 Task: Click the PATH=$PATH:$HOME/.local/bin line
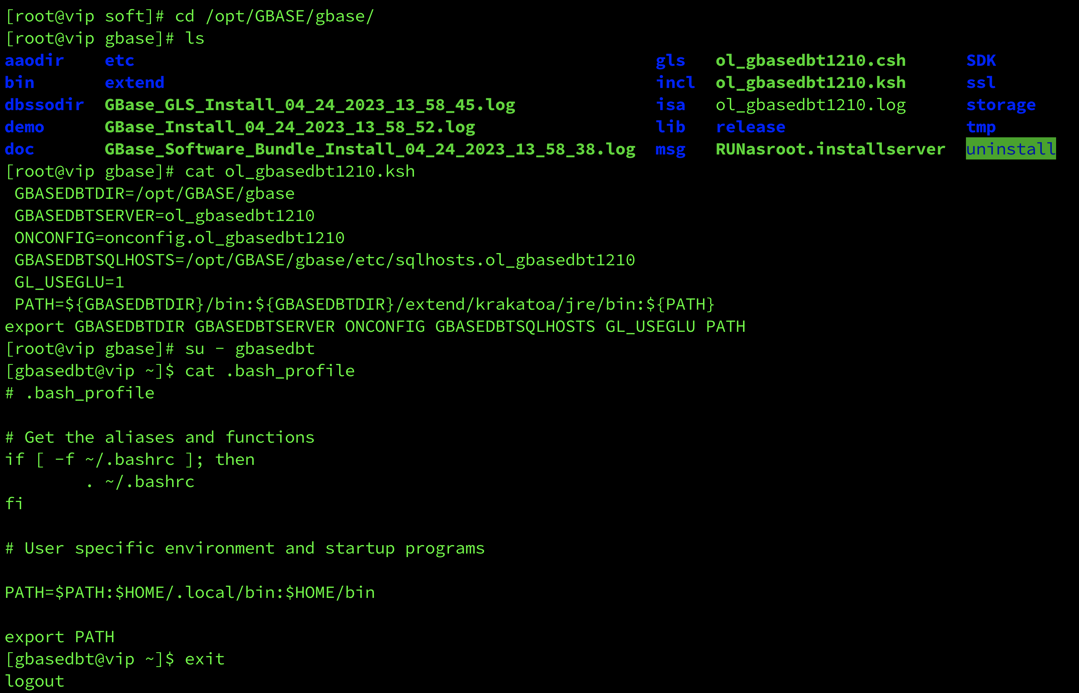pos(190,593)
